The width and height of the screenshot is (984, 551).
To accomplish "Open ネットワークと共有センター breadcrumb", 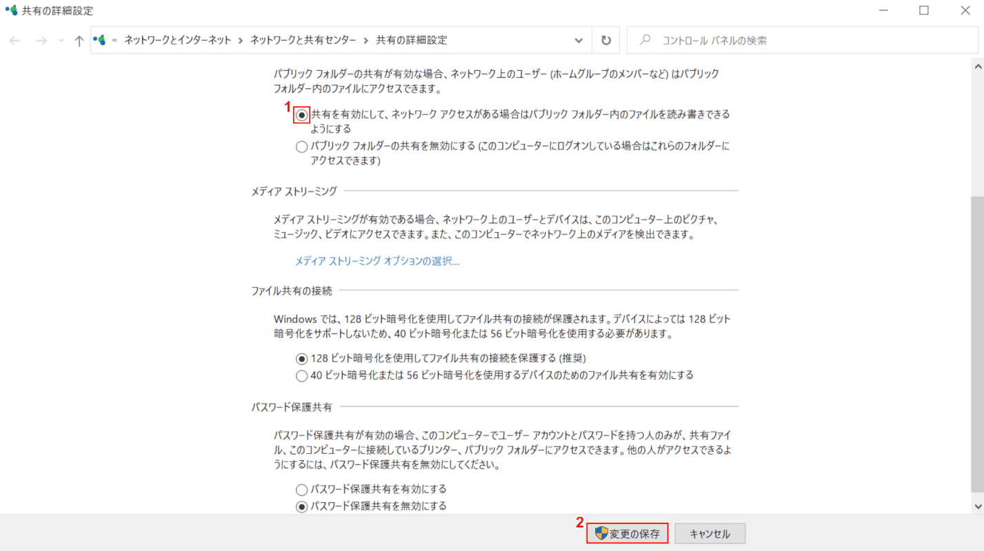I will pyautogui.click(x=303, y=40).
